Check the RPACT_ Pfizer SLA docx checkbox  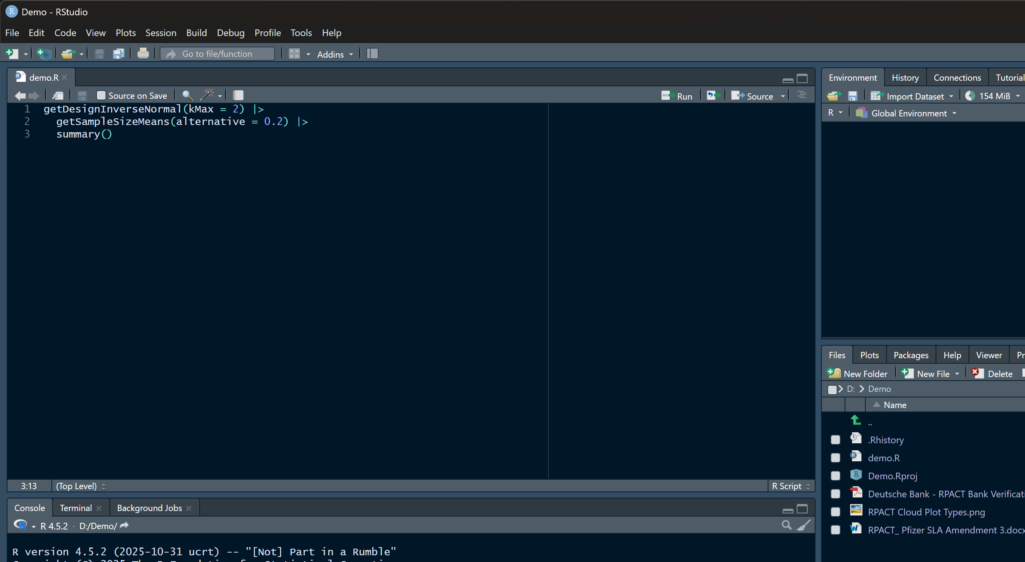click(835, 530)
